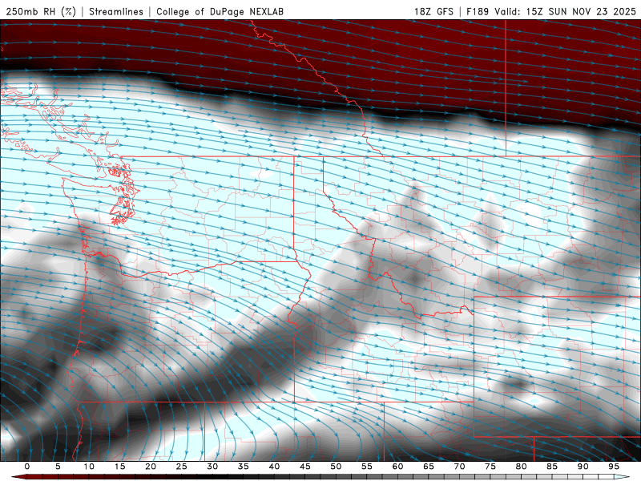This screenshot has height=481, width=641.
Task: Click the colorbar label "15"
Action: pos(119,467)
